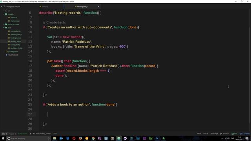Select nesting_test.js in tree view
The width and height of the screenshot is (251, 141).
pyautogui.click(x=16, y=41)
